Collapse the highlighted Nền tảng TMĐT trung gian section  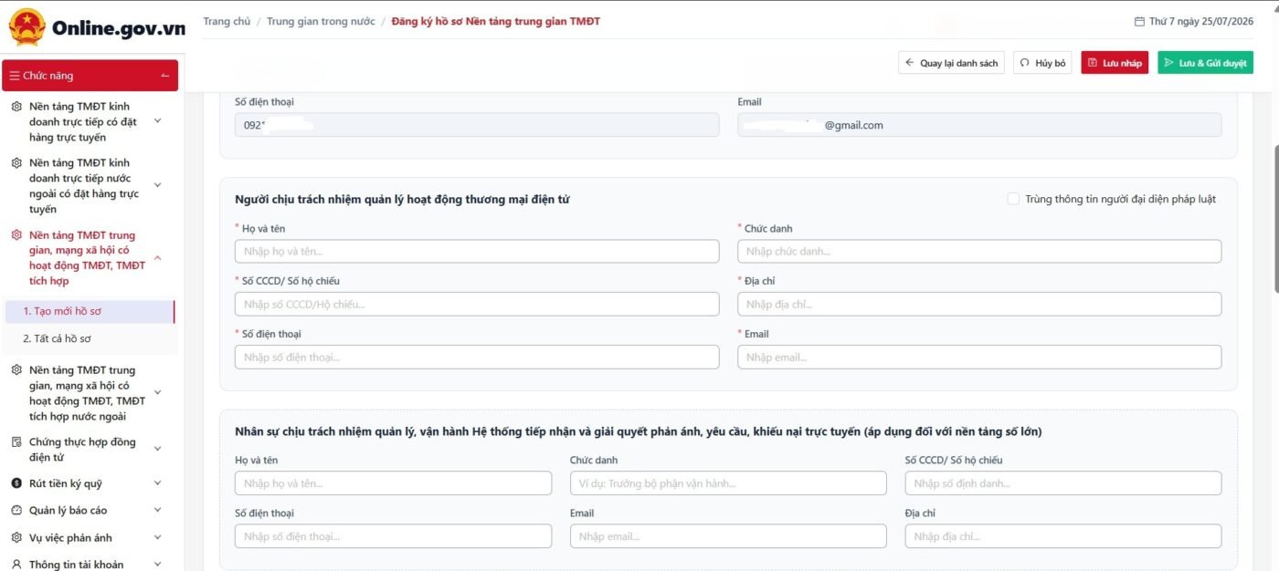(x=157, y=258)
